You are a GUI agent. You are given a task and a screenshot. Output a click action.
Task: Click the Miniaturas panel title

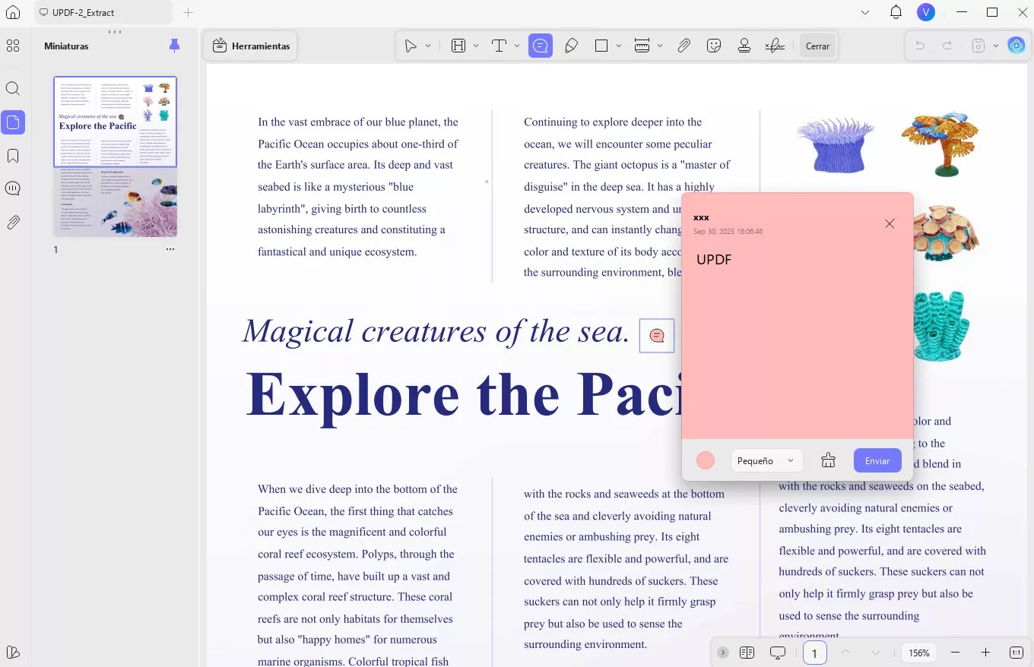(66, 46)
